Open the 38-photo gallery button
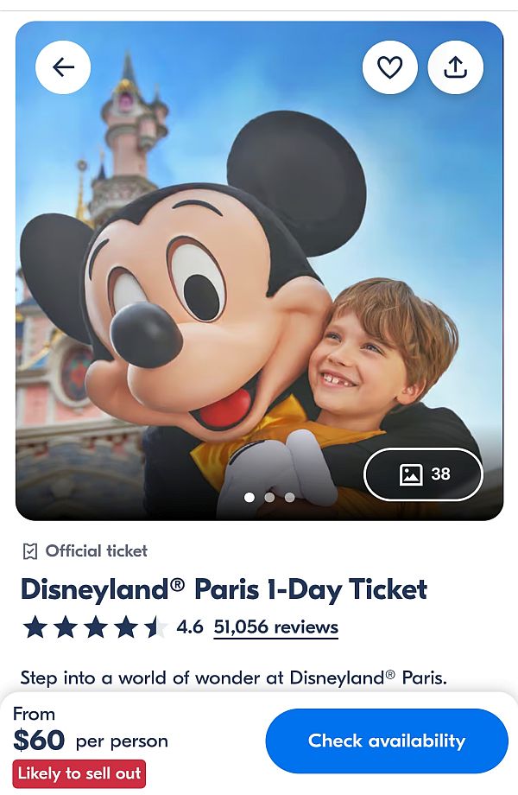This screenshot has width=518, height=795. pyautogui.click(x=423, y=474)
